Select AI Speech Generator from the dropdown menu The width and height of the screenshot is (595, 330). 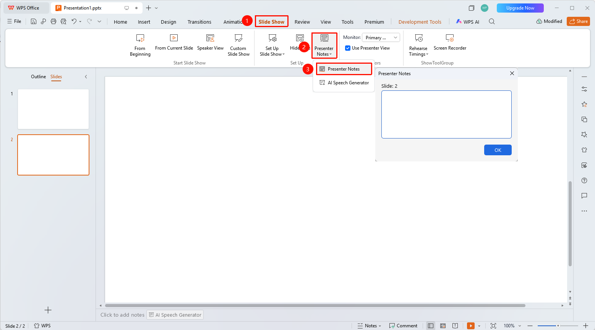344,83
